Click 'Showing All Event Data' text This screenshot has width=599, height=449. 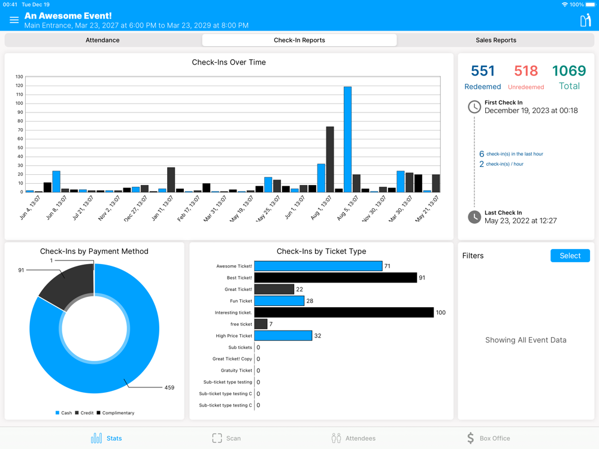[x=526, y=340]
